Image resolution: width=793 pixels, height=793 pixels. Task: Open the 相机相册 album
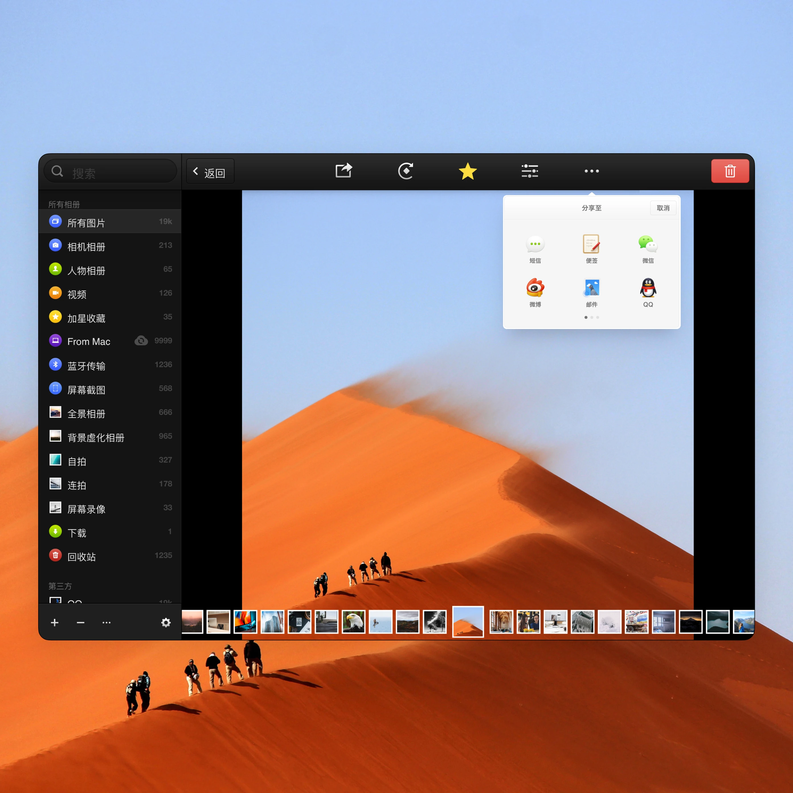point(110,246)
